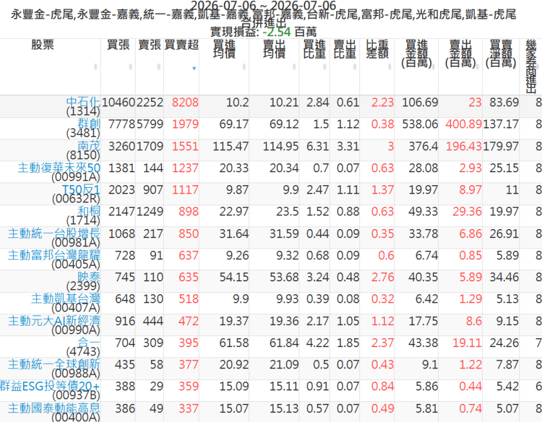Viewport: 542px width, 422px height.
Task: Click the 比重差額 column header text
Action: coord(377,49)
